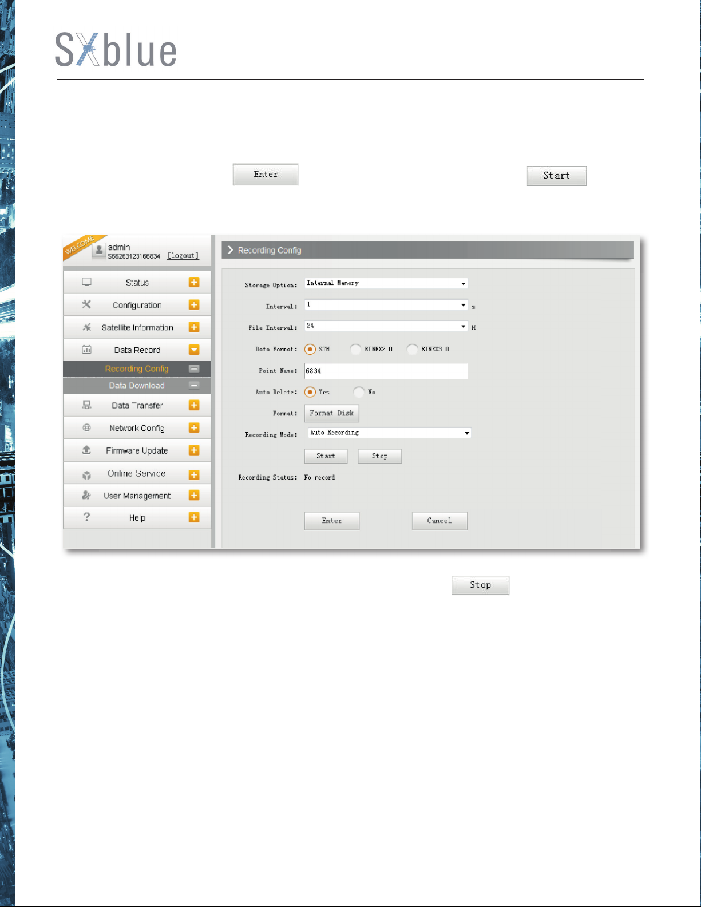Click Start in the recording form

[x=326, y=456]
